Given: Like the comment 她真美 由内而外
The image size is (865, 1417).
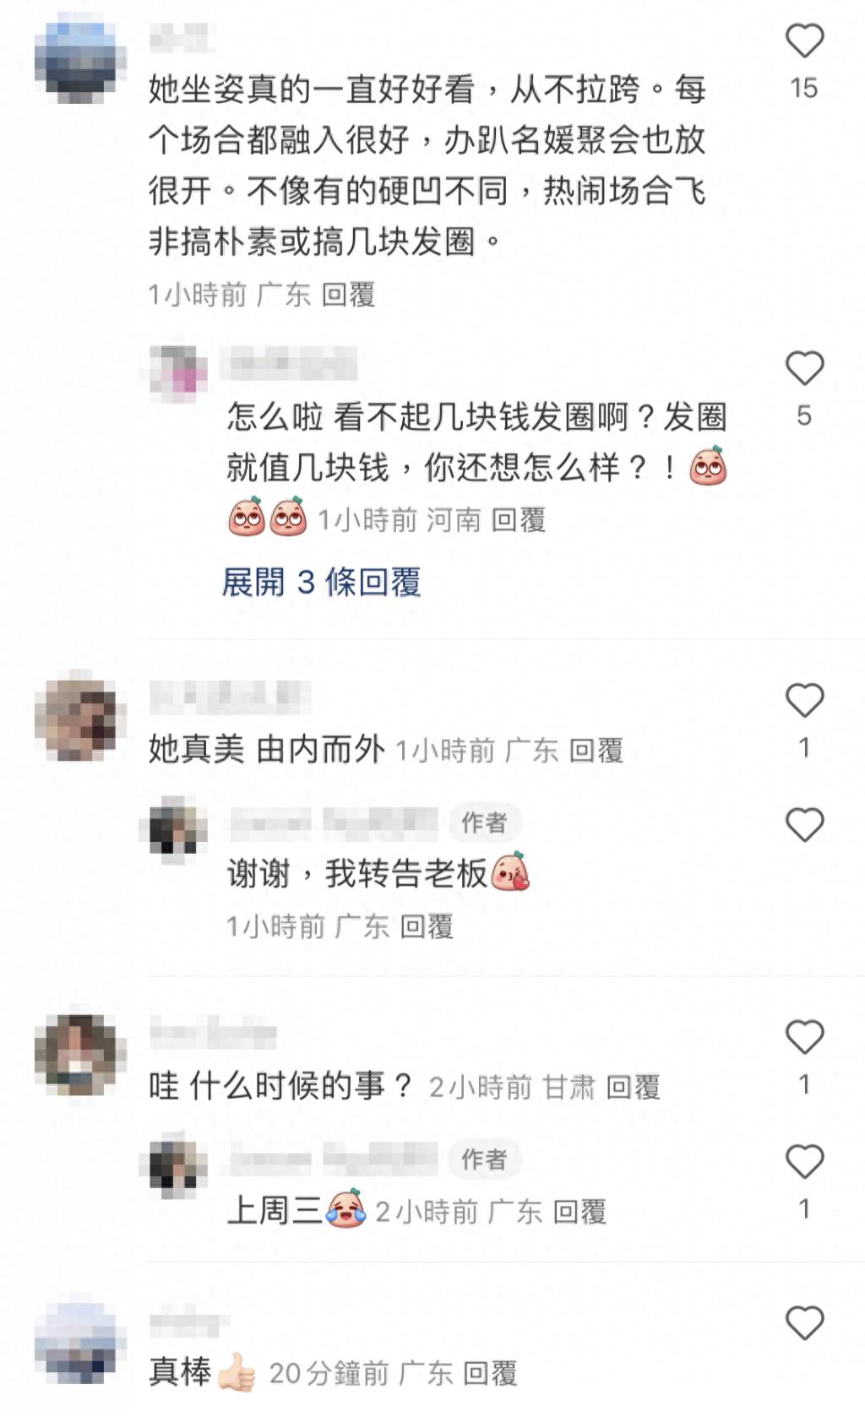Looking at the screenshot, I should pyautogui.click(x=804, y=701).
